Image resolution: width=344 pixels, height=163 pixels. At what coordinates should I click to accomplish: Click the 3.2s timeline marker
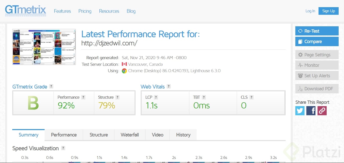(273, 158)
